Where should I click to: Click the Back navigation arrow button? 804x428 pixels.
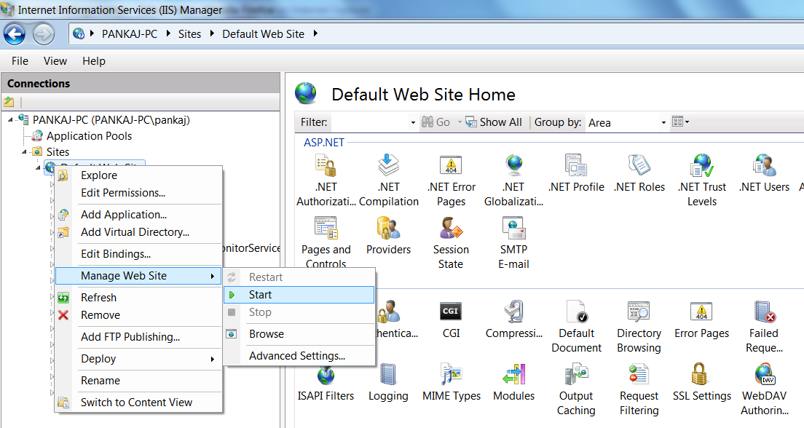tap(15, 34)
